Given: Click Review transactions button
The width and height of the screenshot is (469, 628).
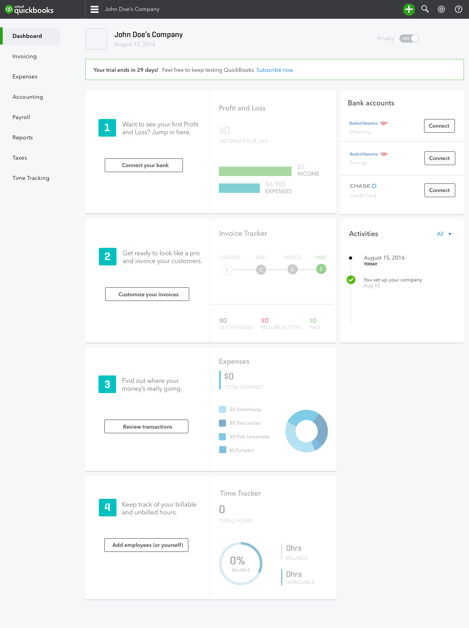Looking at the screenshot, I should [x=146, y=427].
